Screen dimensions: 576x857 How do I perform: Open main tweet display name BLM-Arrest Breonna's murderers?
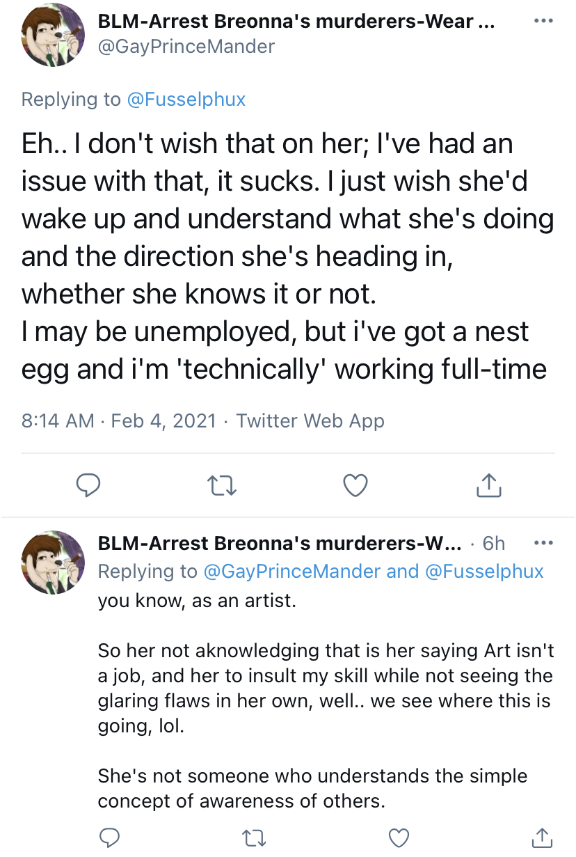tap(296, 21)
